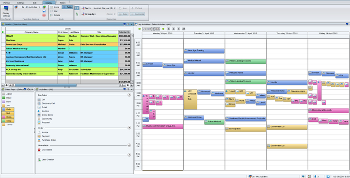This screenshot has width=350, height=178.
Task: Open Display settings monitor icon
Action: 6,9
